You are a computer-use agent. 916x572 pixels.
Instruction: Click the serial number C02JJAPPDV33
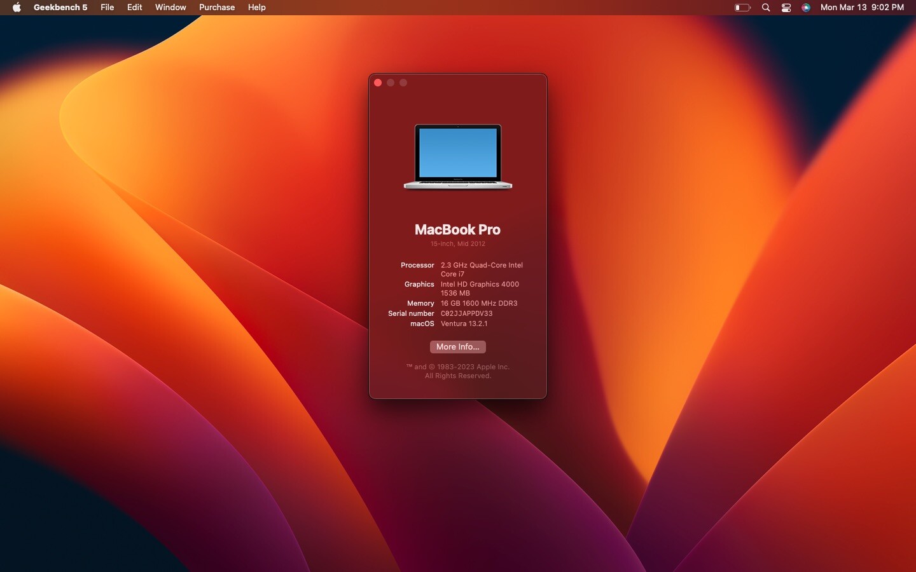point(467,314)
